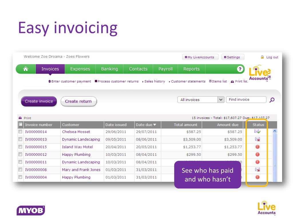Open the Settings button
The height and width of the screenshot is (220, 293).
[233, 57]
